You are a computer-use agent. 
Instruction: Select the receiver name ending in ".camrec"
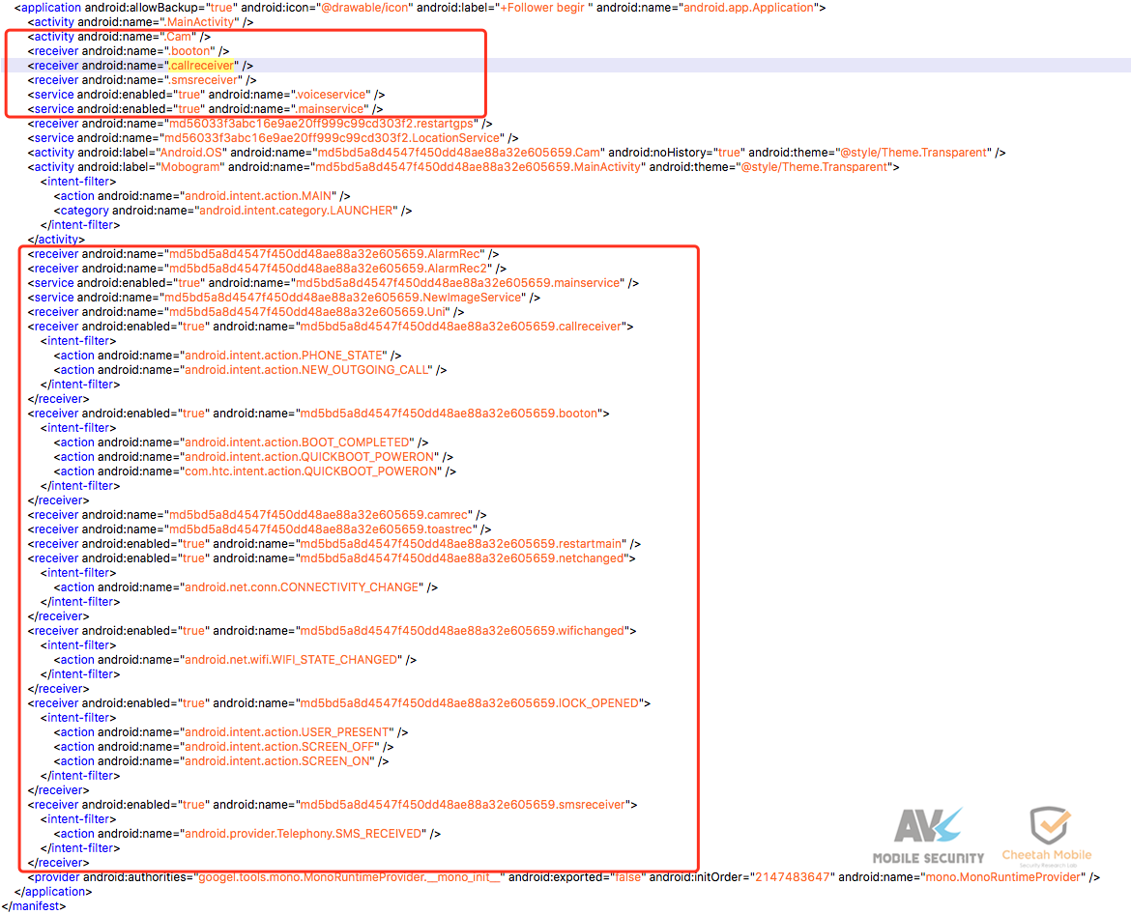318,515
